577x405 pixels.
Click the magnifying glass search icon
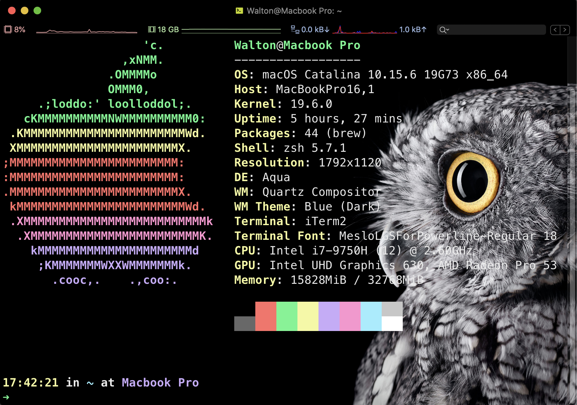click(x=442, y=30)
